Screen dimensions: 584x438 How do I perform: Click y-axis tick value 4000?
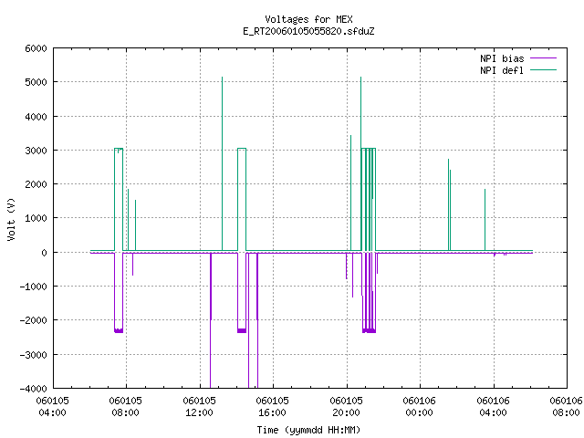point(36,117)
